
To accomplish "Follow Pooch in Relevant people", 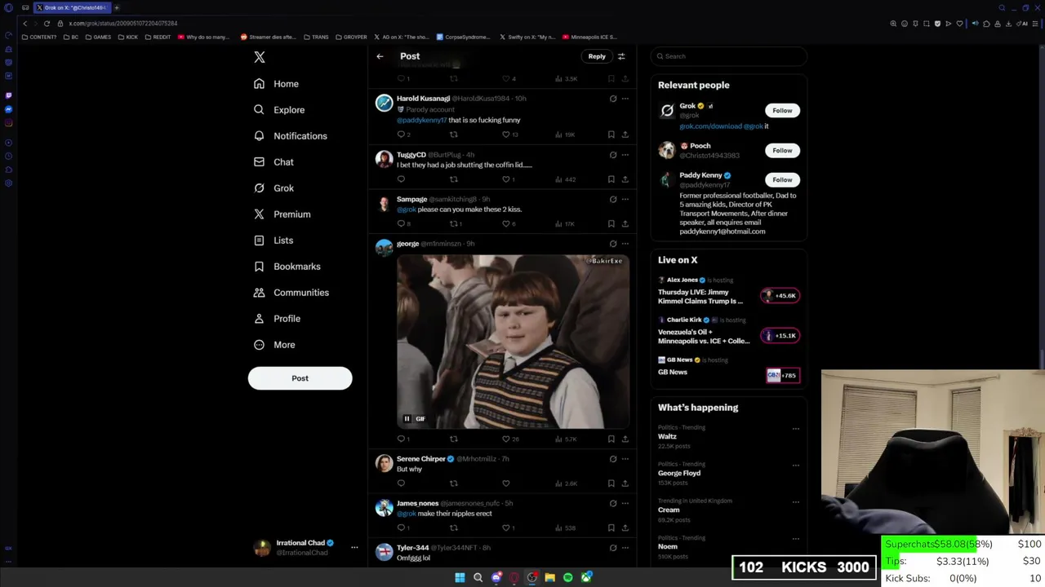I will coord(782,150).
